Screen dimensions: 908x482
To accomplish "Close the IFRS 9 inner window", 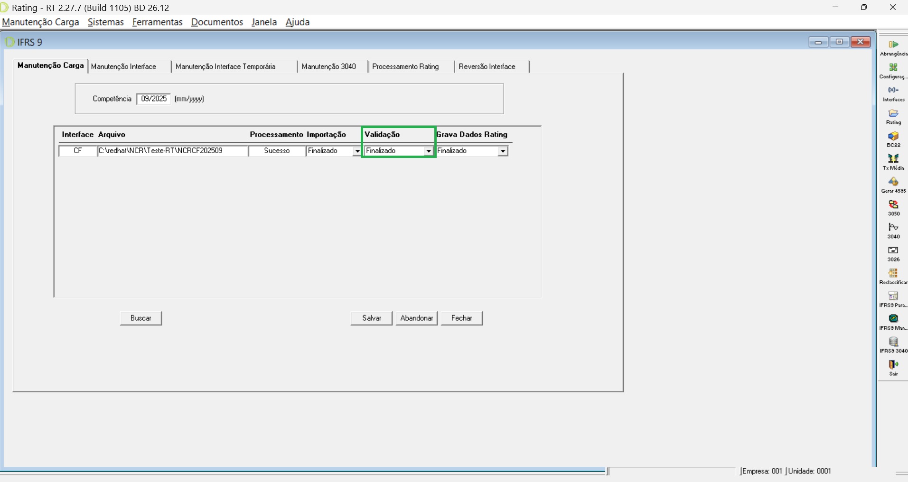I will click(x=861, y=42).
